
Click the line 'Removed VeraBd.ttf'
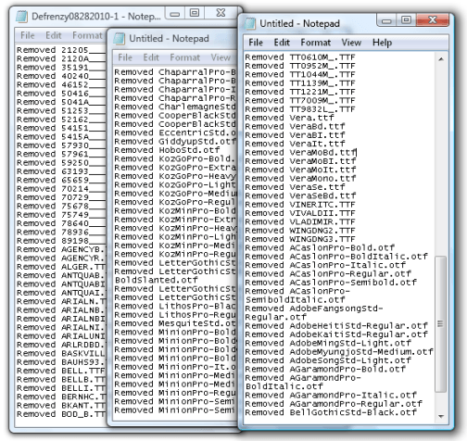point(295,127)
